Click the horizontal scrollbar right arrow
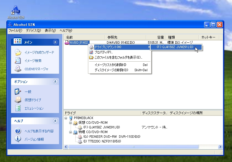The image size is (232, 162). point(220,147)
